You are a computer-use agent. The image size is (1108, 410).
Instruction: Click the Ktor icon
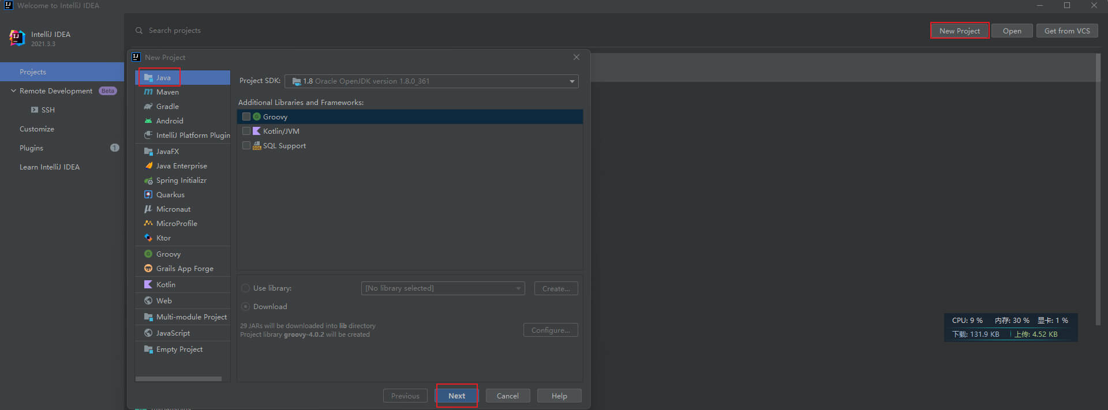click(148, 238)
